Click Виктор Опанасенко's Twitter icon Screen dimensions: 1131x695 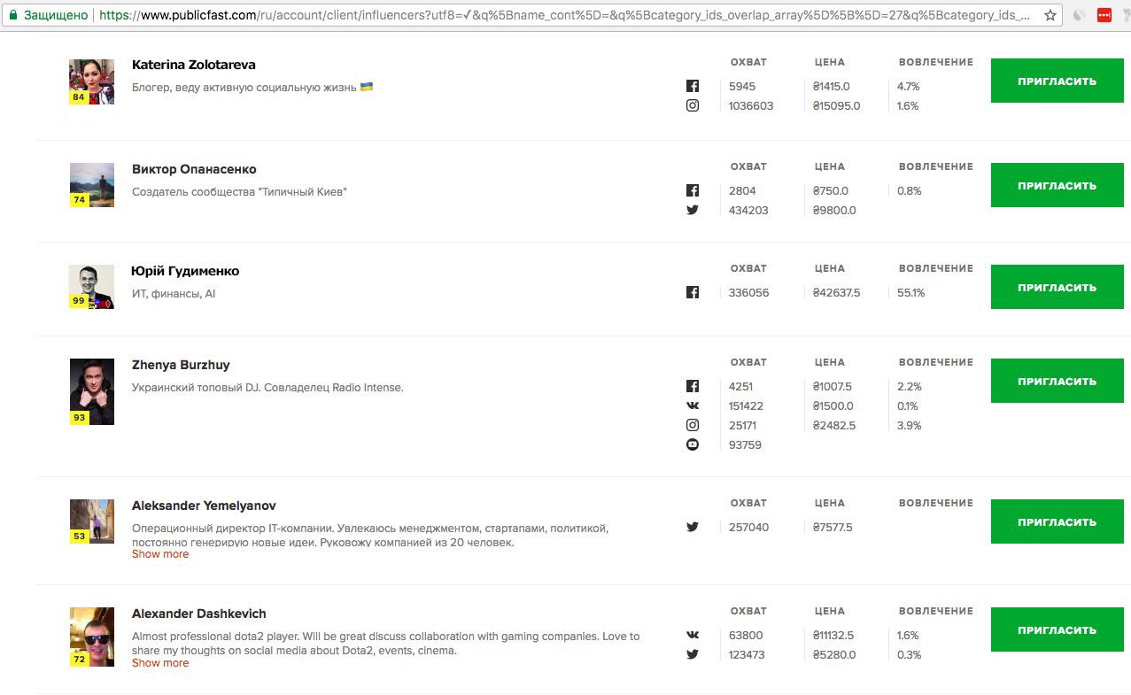pos(693,210)
